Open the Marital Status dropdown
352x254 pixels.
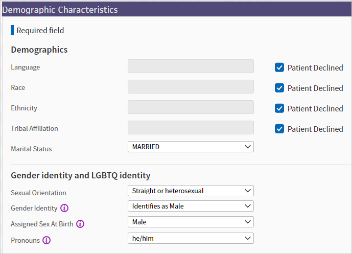[x=190, y=147]
